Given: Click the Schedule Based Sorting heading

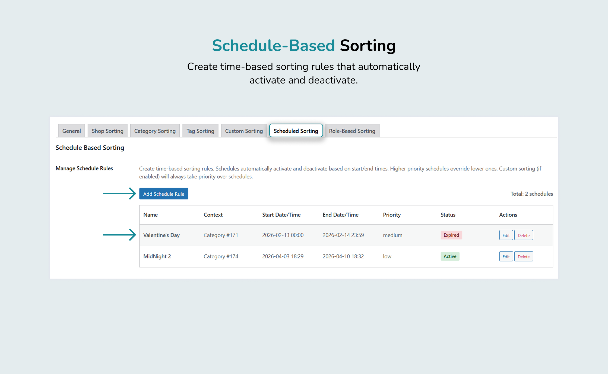Looking at the screenshot, I should 90,148.
